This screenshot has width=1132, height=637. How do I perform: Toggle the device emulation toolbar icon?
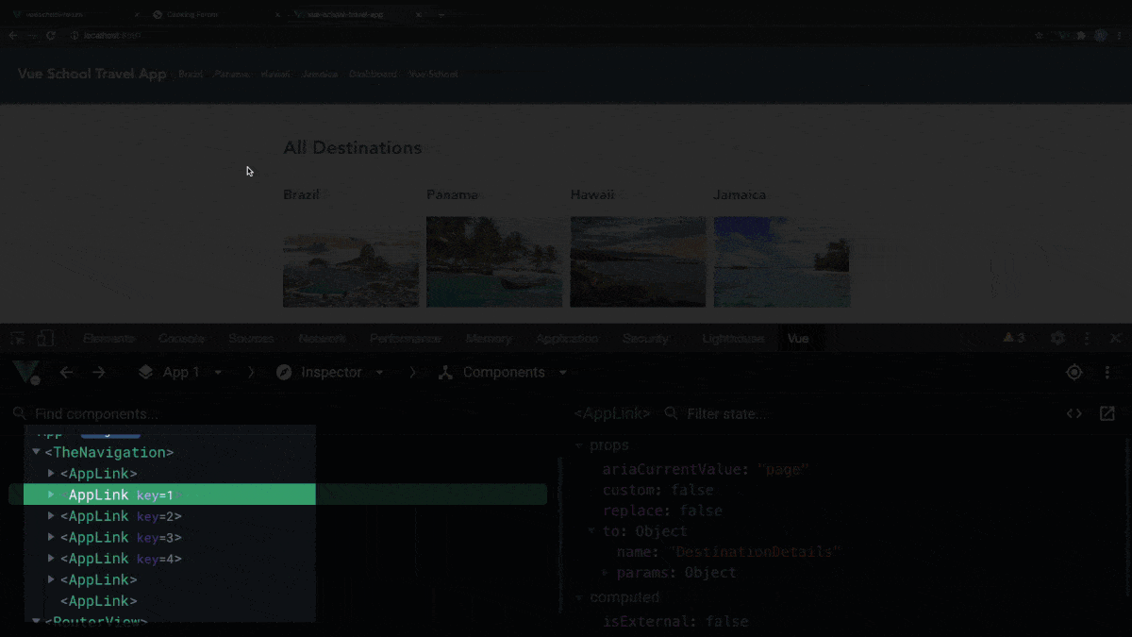click(x=44, y=337)
